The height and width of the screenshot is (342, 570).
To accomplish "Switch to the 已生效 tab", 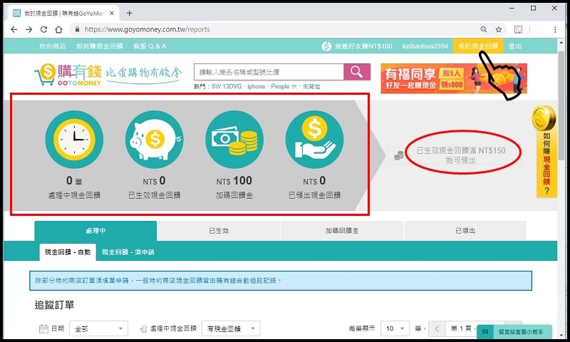I will pyautogui.click(x=218, y=231).
